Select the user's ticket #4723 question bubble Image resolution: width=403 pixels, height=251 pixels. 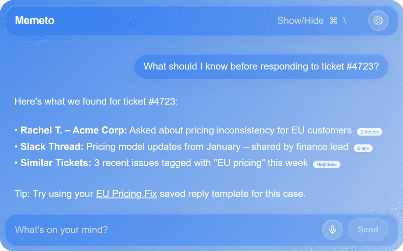click(x=261, y=66)
